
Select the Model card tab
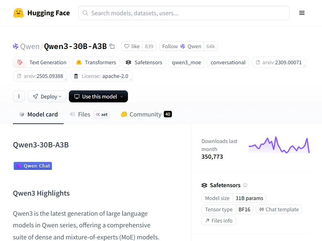38,114
